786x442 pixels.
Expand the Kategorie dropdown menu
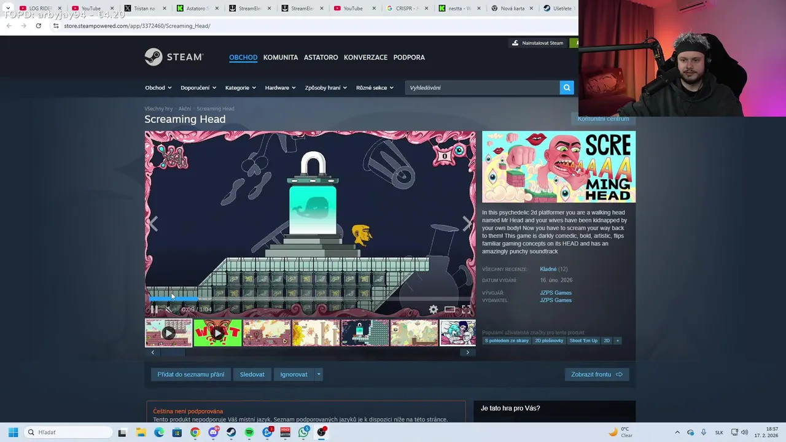click(241, 88)
